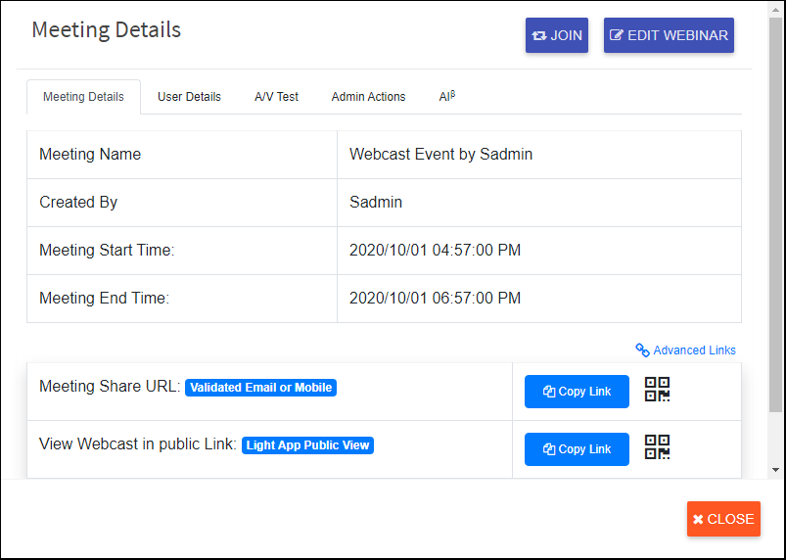Click the JOIN button

tap(556, 35)
